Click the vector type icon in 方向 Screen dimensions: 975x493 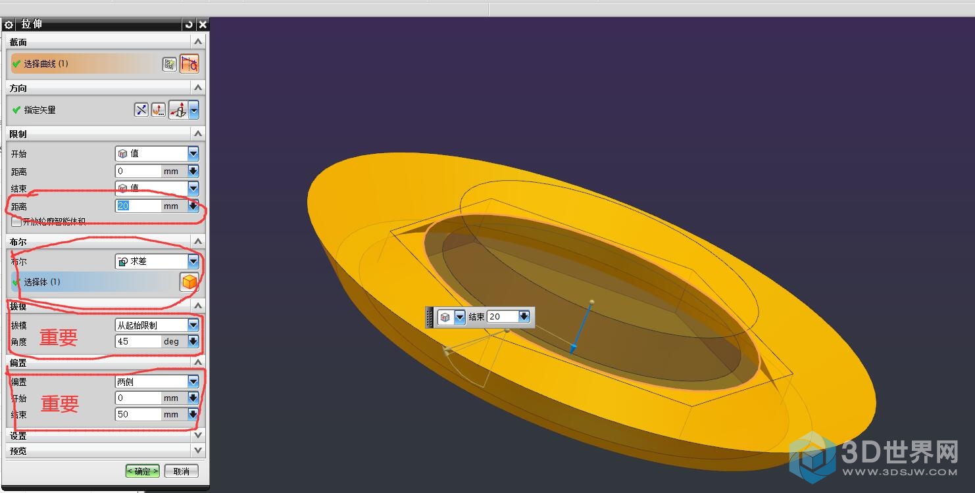click(x=178, y=110)
